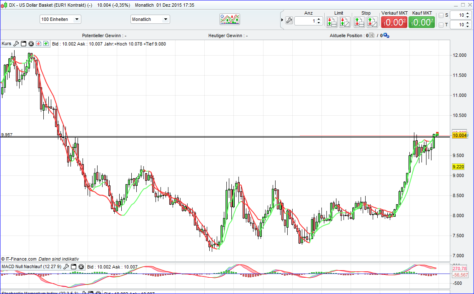Select the buy Limit order icon

pyautogui.click(x=332, y=22)
